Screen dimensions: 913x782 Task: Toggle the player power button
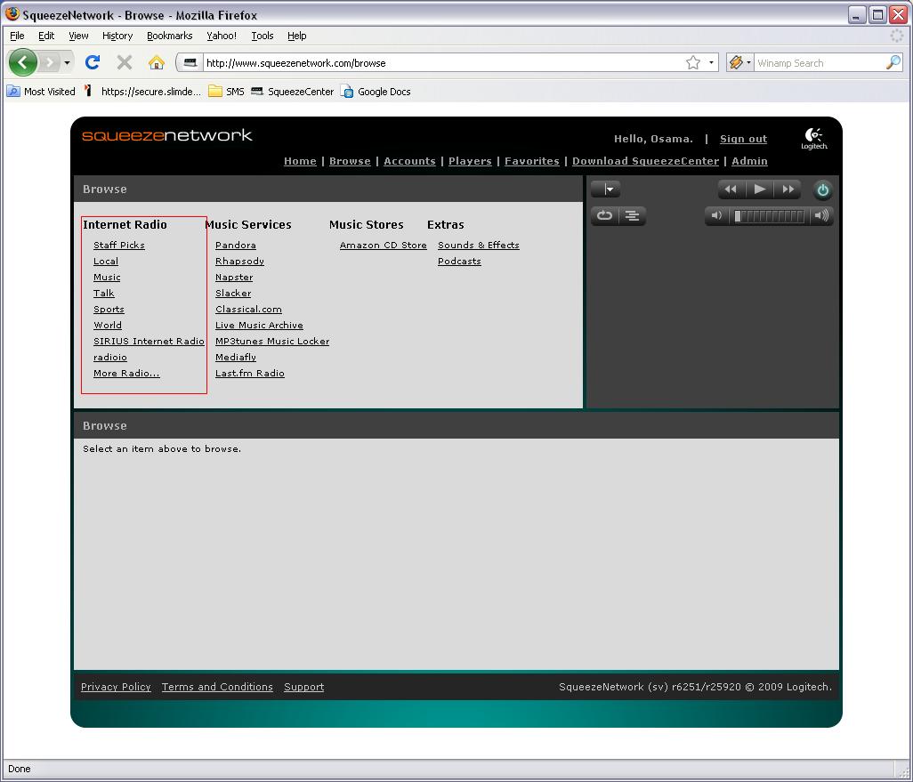pos(822,189)
